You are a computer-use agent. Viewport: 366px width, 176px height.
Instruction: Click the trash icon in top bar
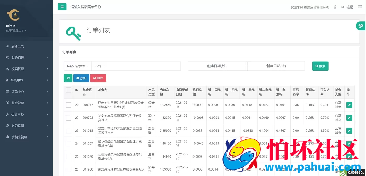335,7
